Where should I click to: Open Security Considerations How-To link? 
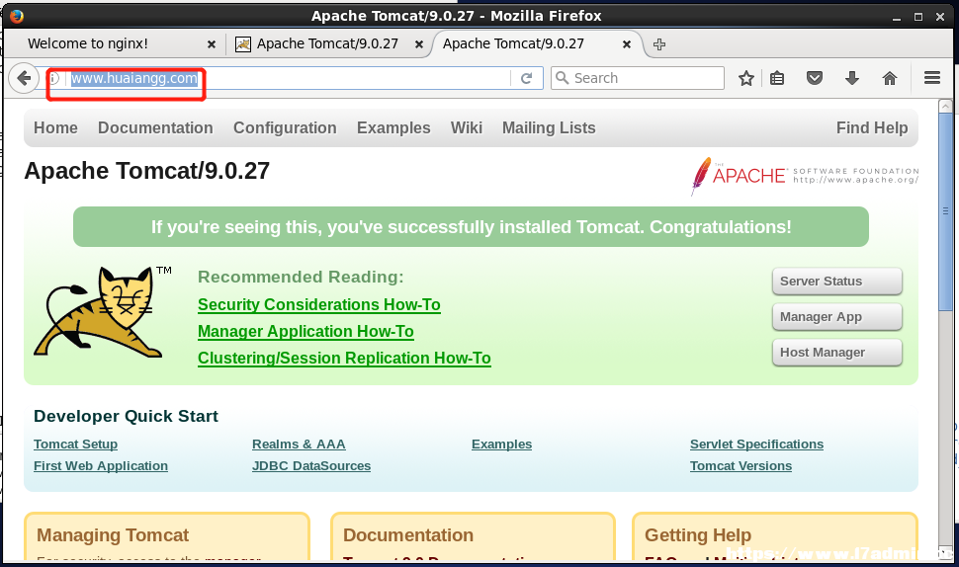tap(318, 304)
